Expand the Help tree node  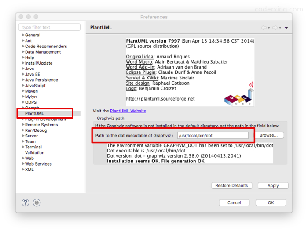[23, 58]
